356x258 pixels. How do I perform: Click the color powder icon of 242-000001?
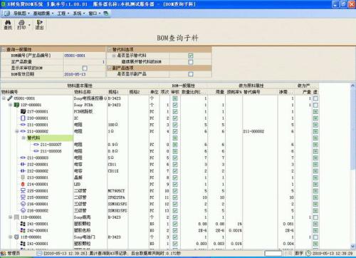pyautogui.click(x=23, y=230)
